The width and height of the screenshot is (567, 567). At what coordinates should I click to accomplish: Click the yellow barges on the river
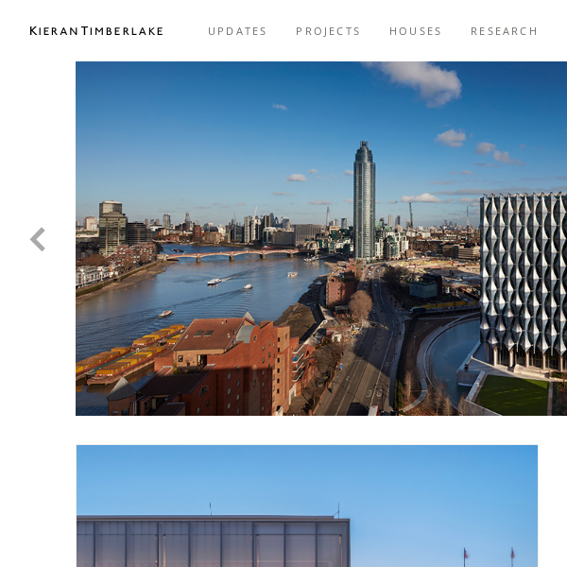tap(130, 354)
